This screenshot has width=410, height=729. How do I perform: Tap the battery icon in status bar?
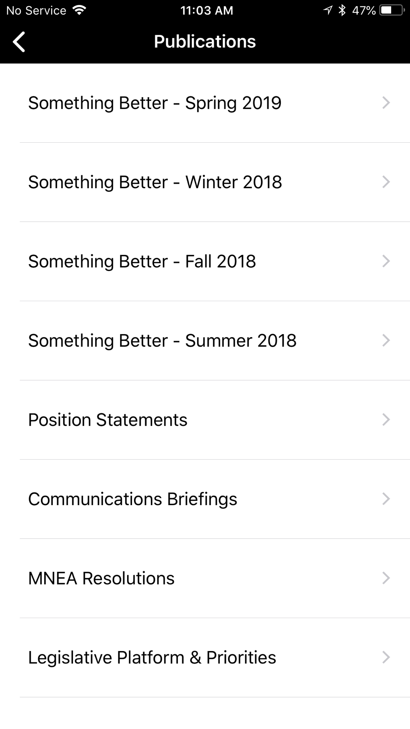pos(391,10)
